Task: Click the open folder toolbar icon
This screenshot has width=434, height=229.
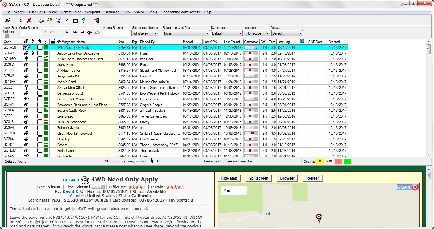Action: 8,20
